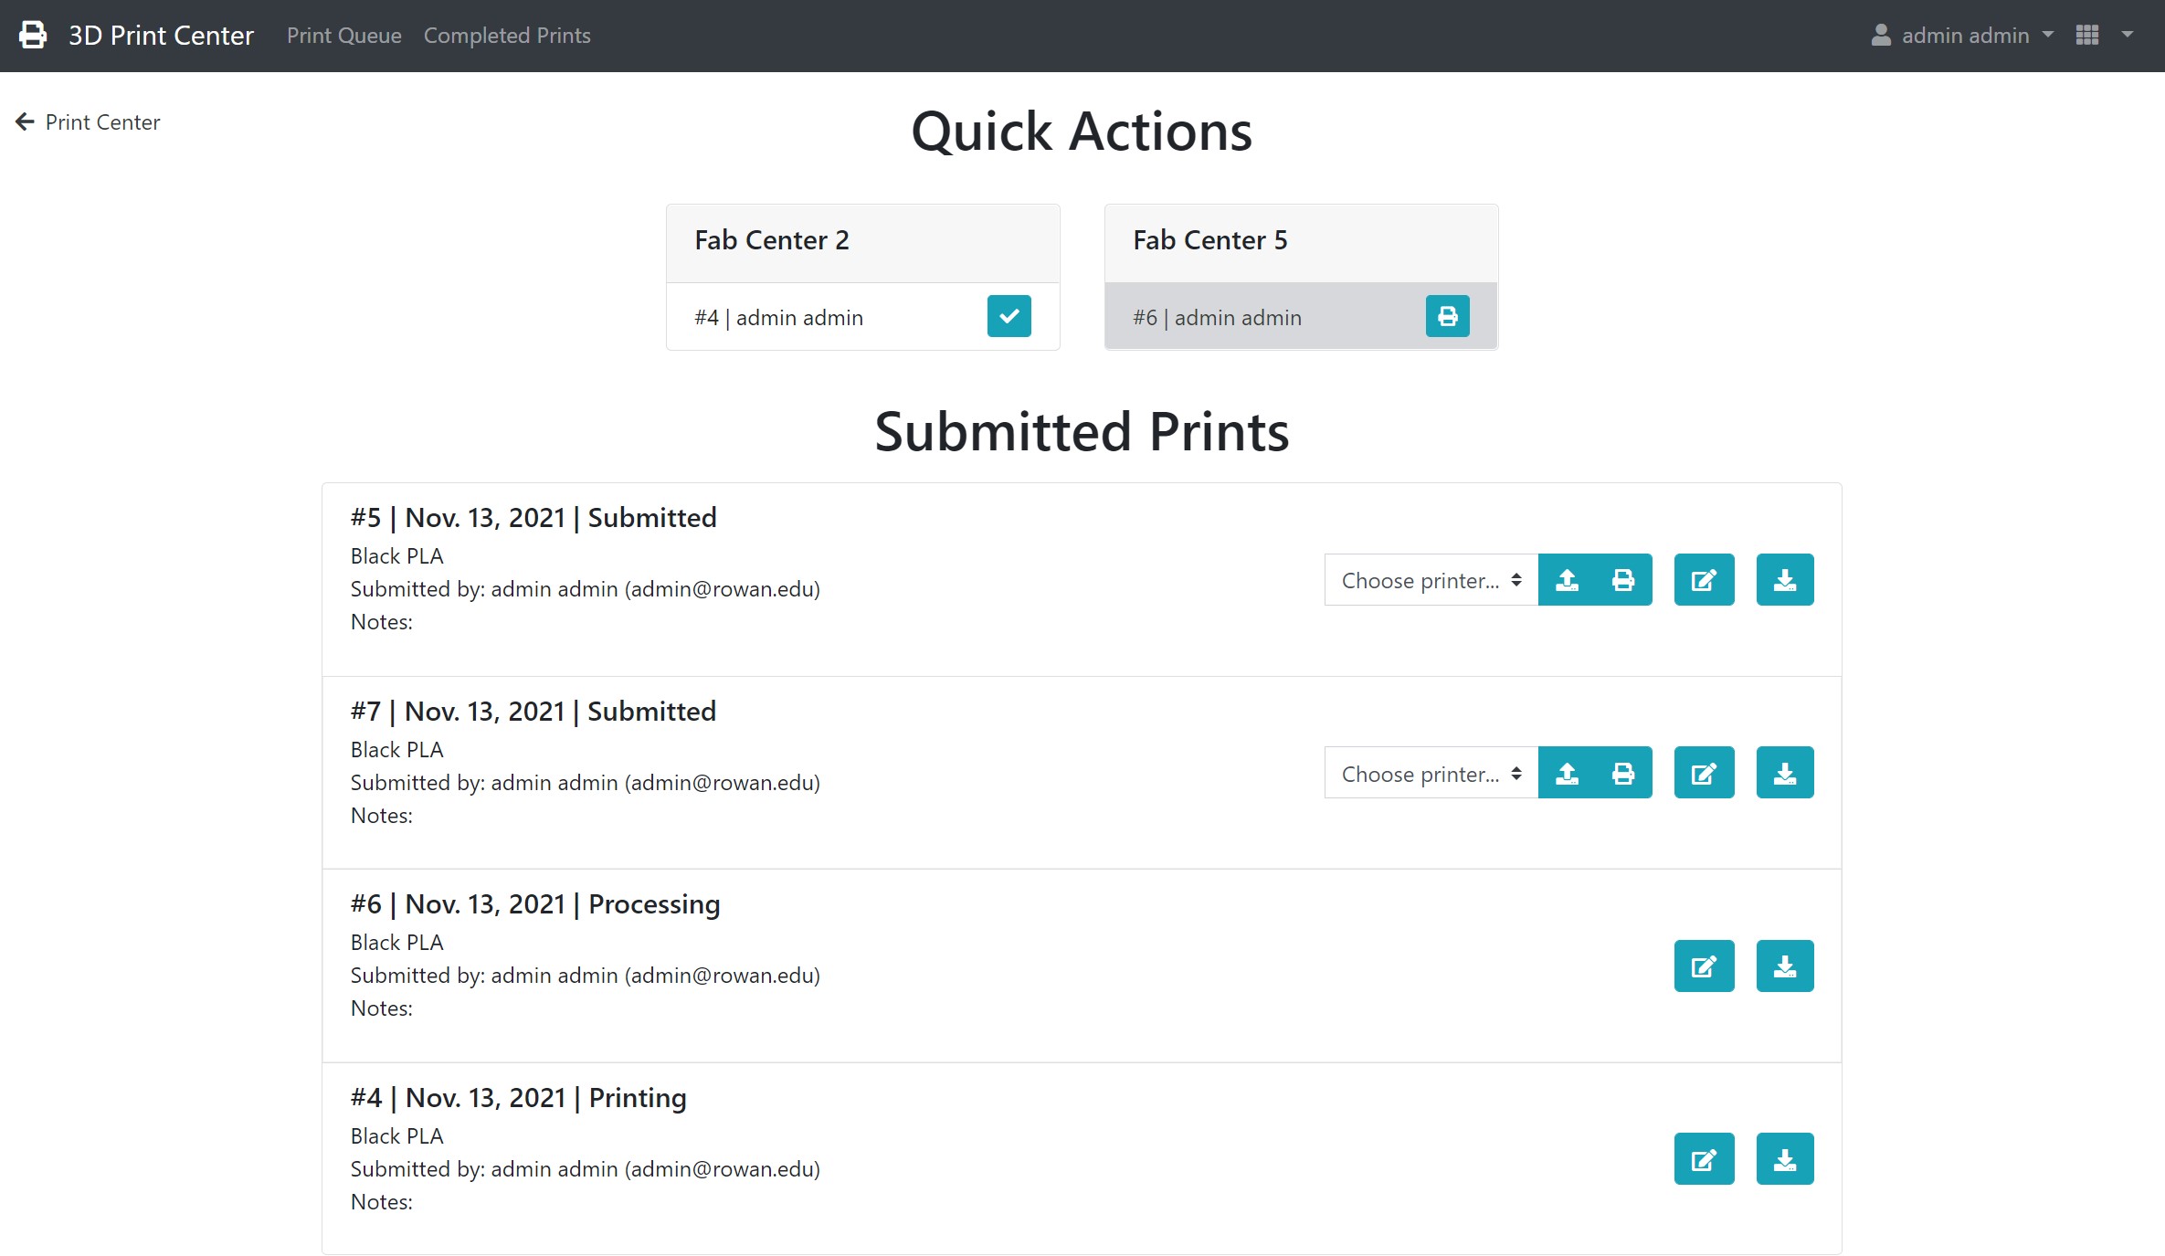The width and height of the screenshot is (2165, 1256).
Task: Click heading '#5 | Nov. 13, 2021 | Submitted'
Action: [x=533, y=518]
